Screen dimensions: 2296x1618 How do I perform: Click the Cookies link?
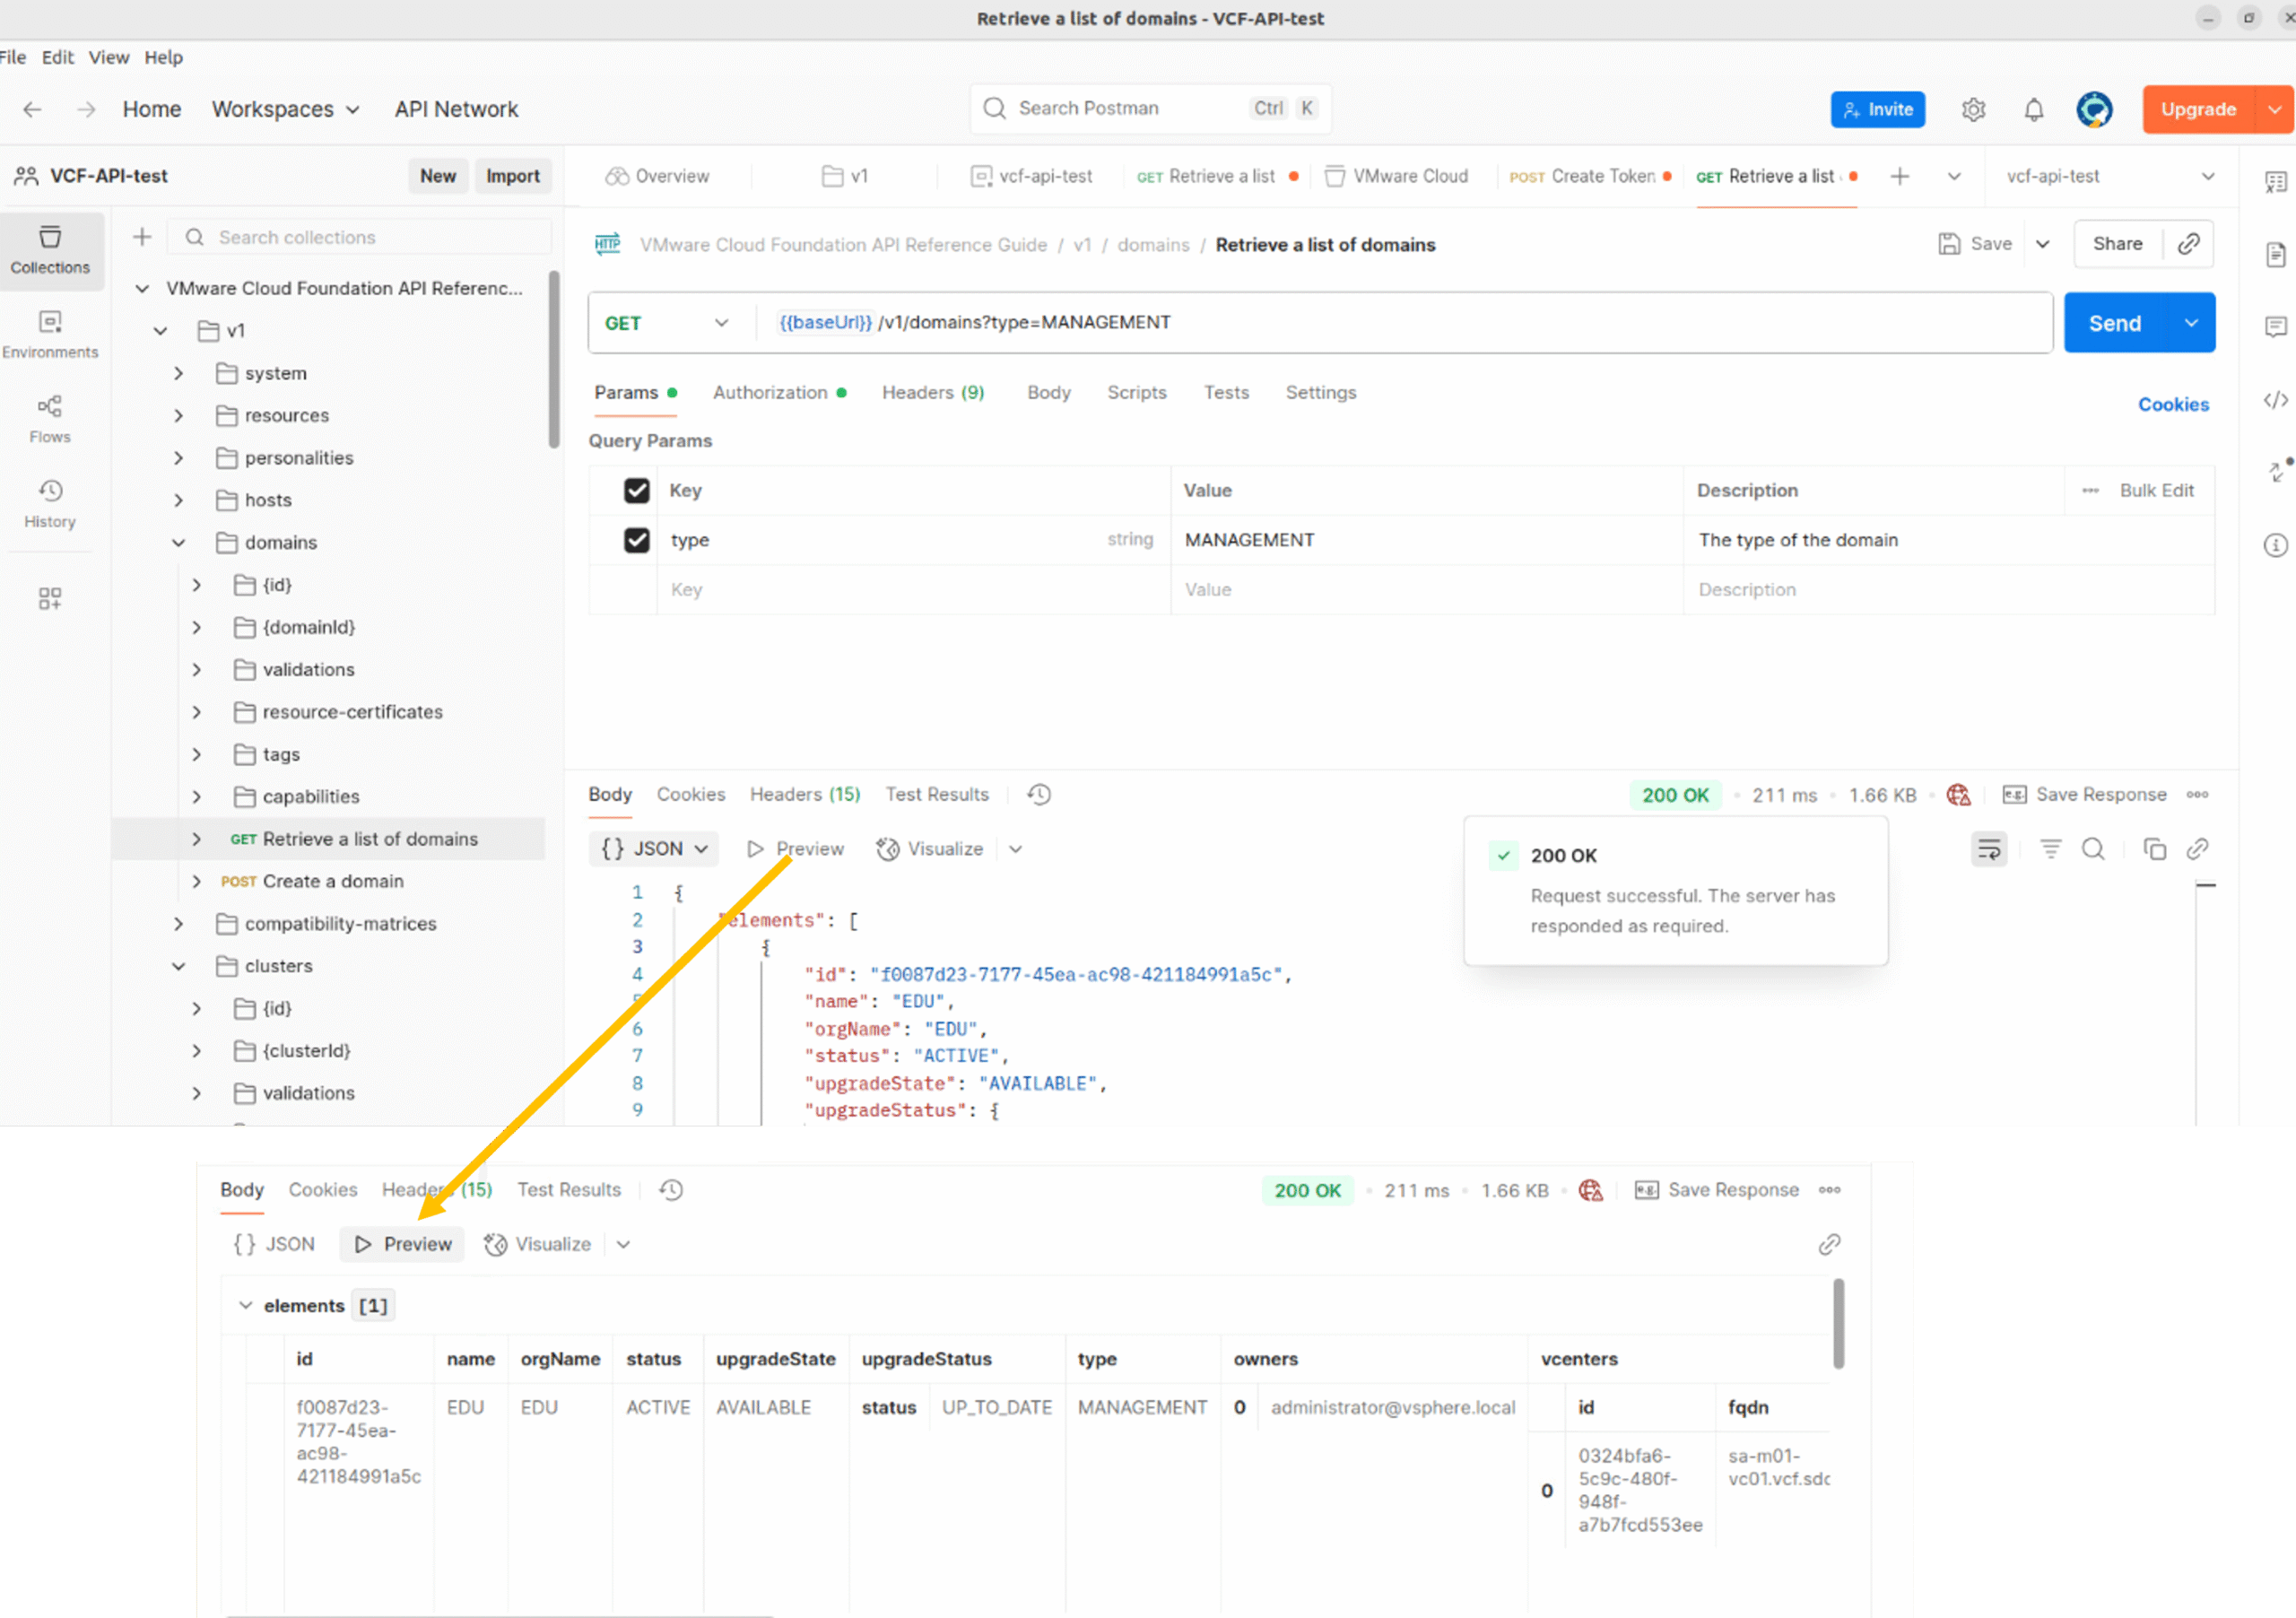(x=2172, y=404)
